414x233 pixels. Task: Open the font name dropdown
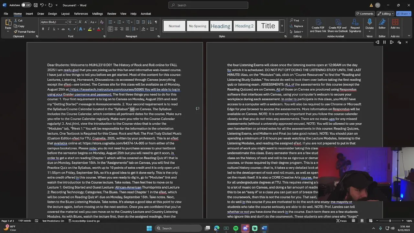click(x=66, y=22)
